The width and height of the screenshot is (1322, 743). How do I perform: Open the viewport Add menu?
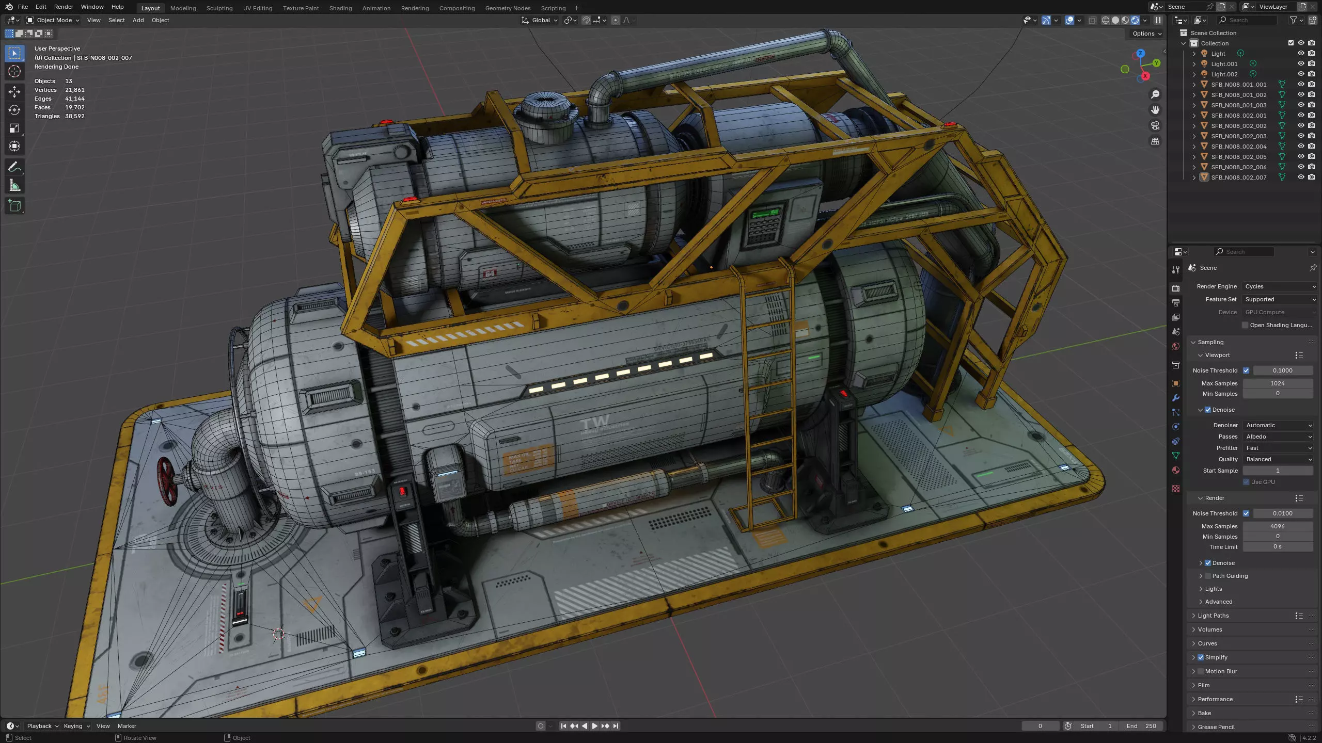click(x=138, y=20)
